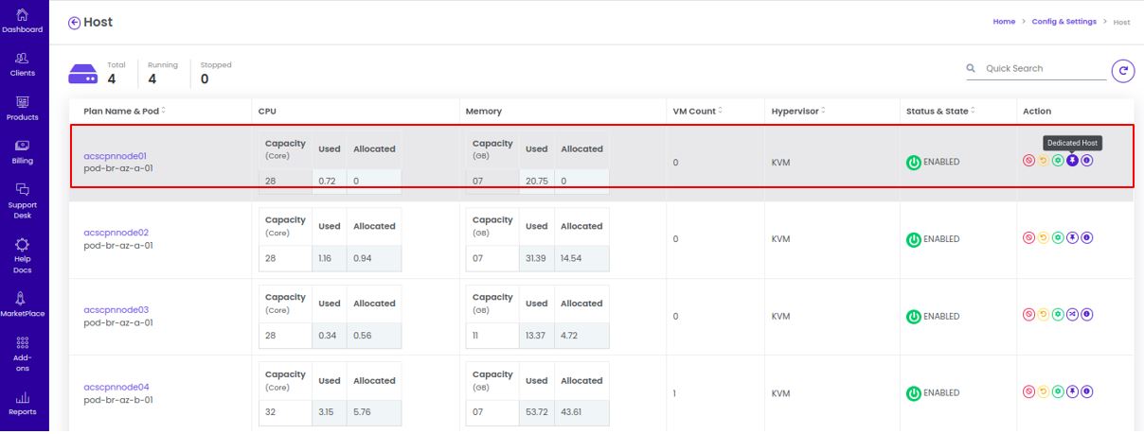This screenshot has height=434, width=1144.
Task: Click memory allocated value 43.61
Action: (x=571, y=411)
